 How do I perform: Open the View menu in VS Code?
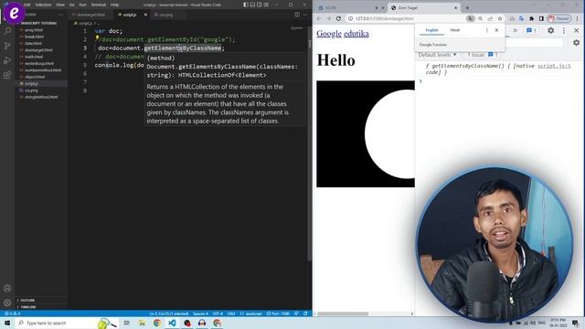click(60, 5)
